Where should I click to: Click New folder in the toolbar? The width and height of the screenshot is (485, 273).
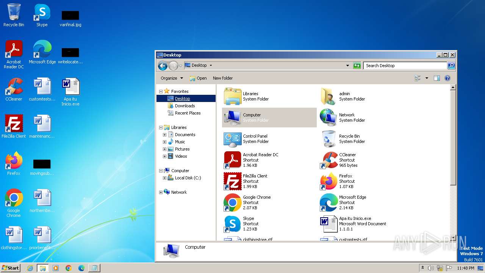[x=223, y=78]
